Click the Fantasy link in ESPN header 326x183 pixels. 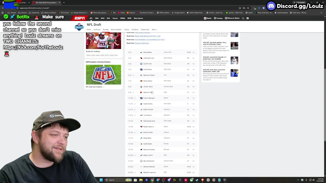pyautogui.click(x=218, y=18)
